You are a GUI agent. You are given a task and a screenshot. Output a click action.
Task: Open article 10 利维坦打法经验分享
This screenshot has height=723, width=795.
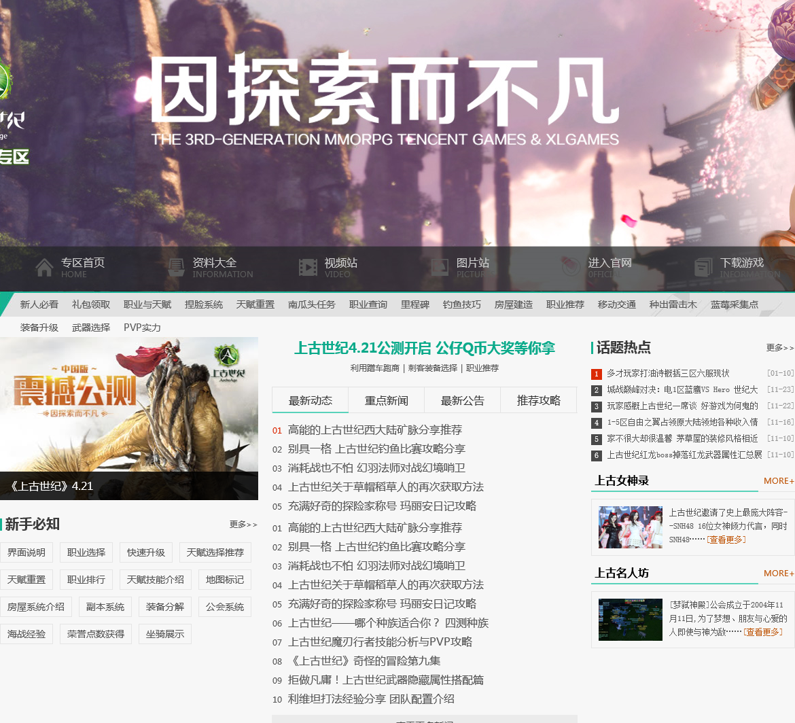coord(371,699)
